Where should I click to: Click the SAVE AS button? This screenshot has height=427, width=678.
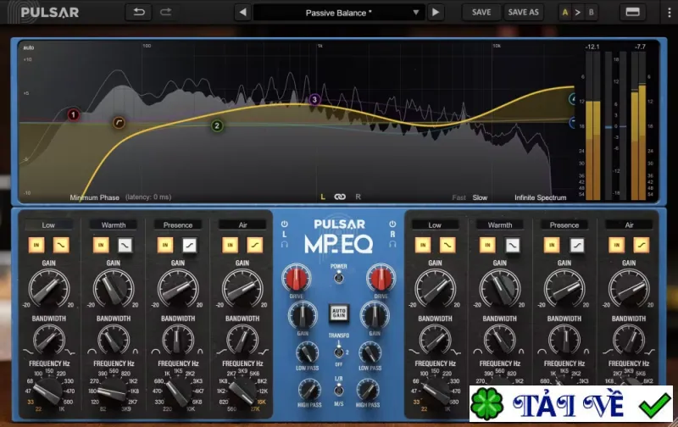pyautogui.click(x=523, y=12)
